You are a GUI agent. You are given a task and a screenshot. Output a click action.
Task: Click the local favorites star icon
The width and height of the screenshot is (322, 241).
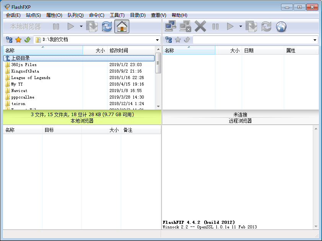pos(18,40)
